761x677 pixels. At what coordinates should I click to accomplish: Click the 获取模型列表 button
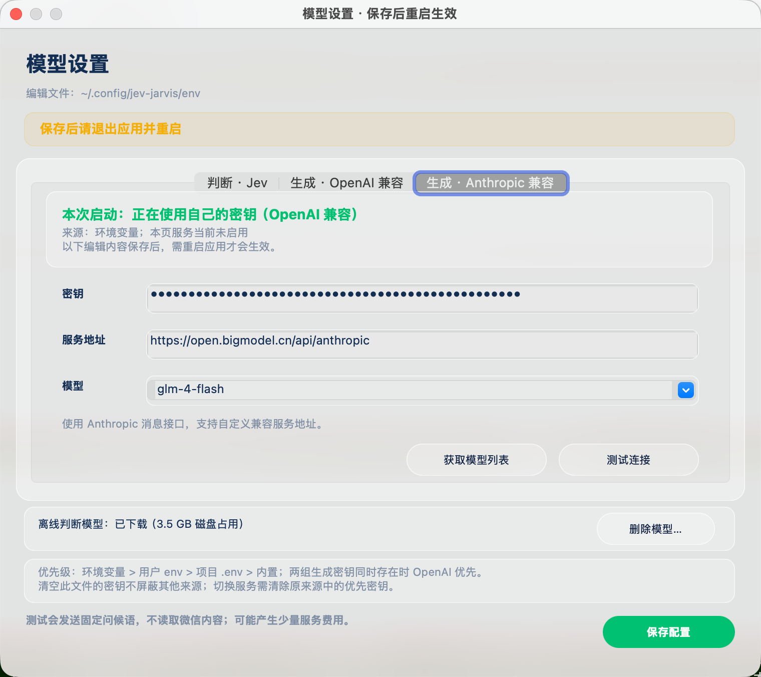476,460
